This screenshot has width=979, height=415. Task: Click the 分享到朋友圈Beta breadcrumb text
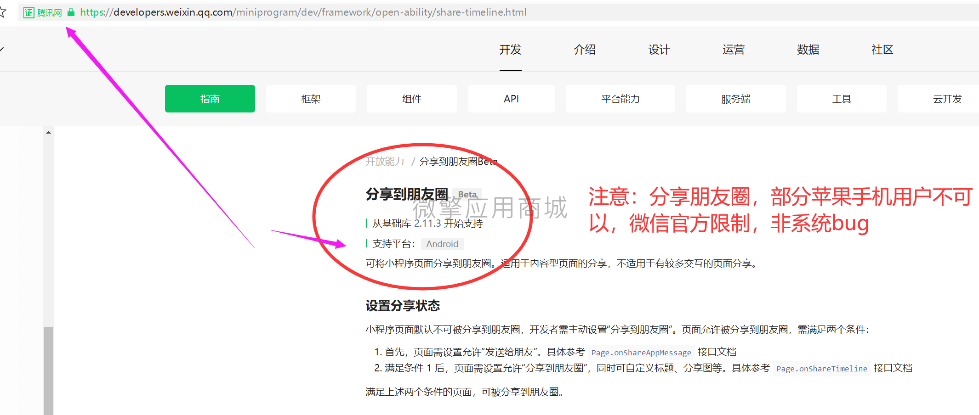click(x=458, y=162)
